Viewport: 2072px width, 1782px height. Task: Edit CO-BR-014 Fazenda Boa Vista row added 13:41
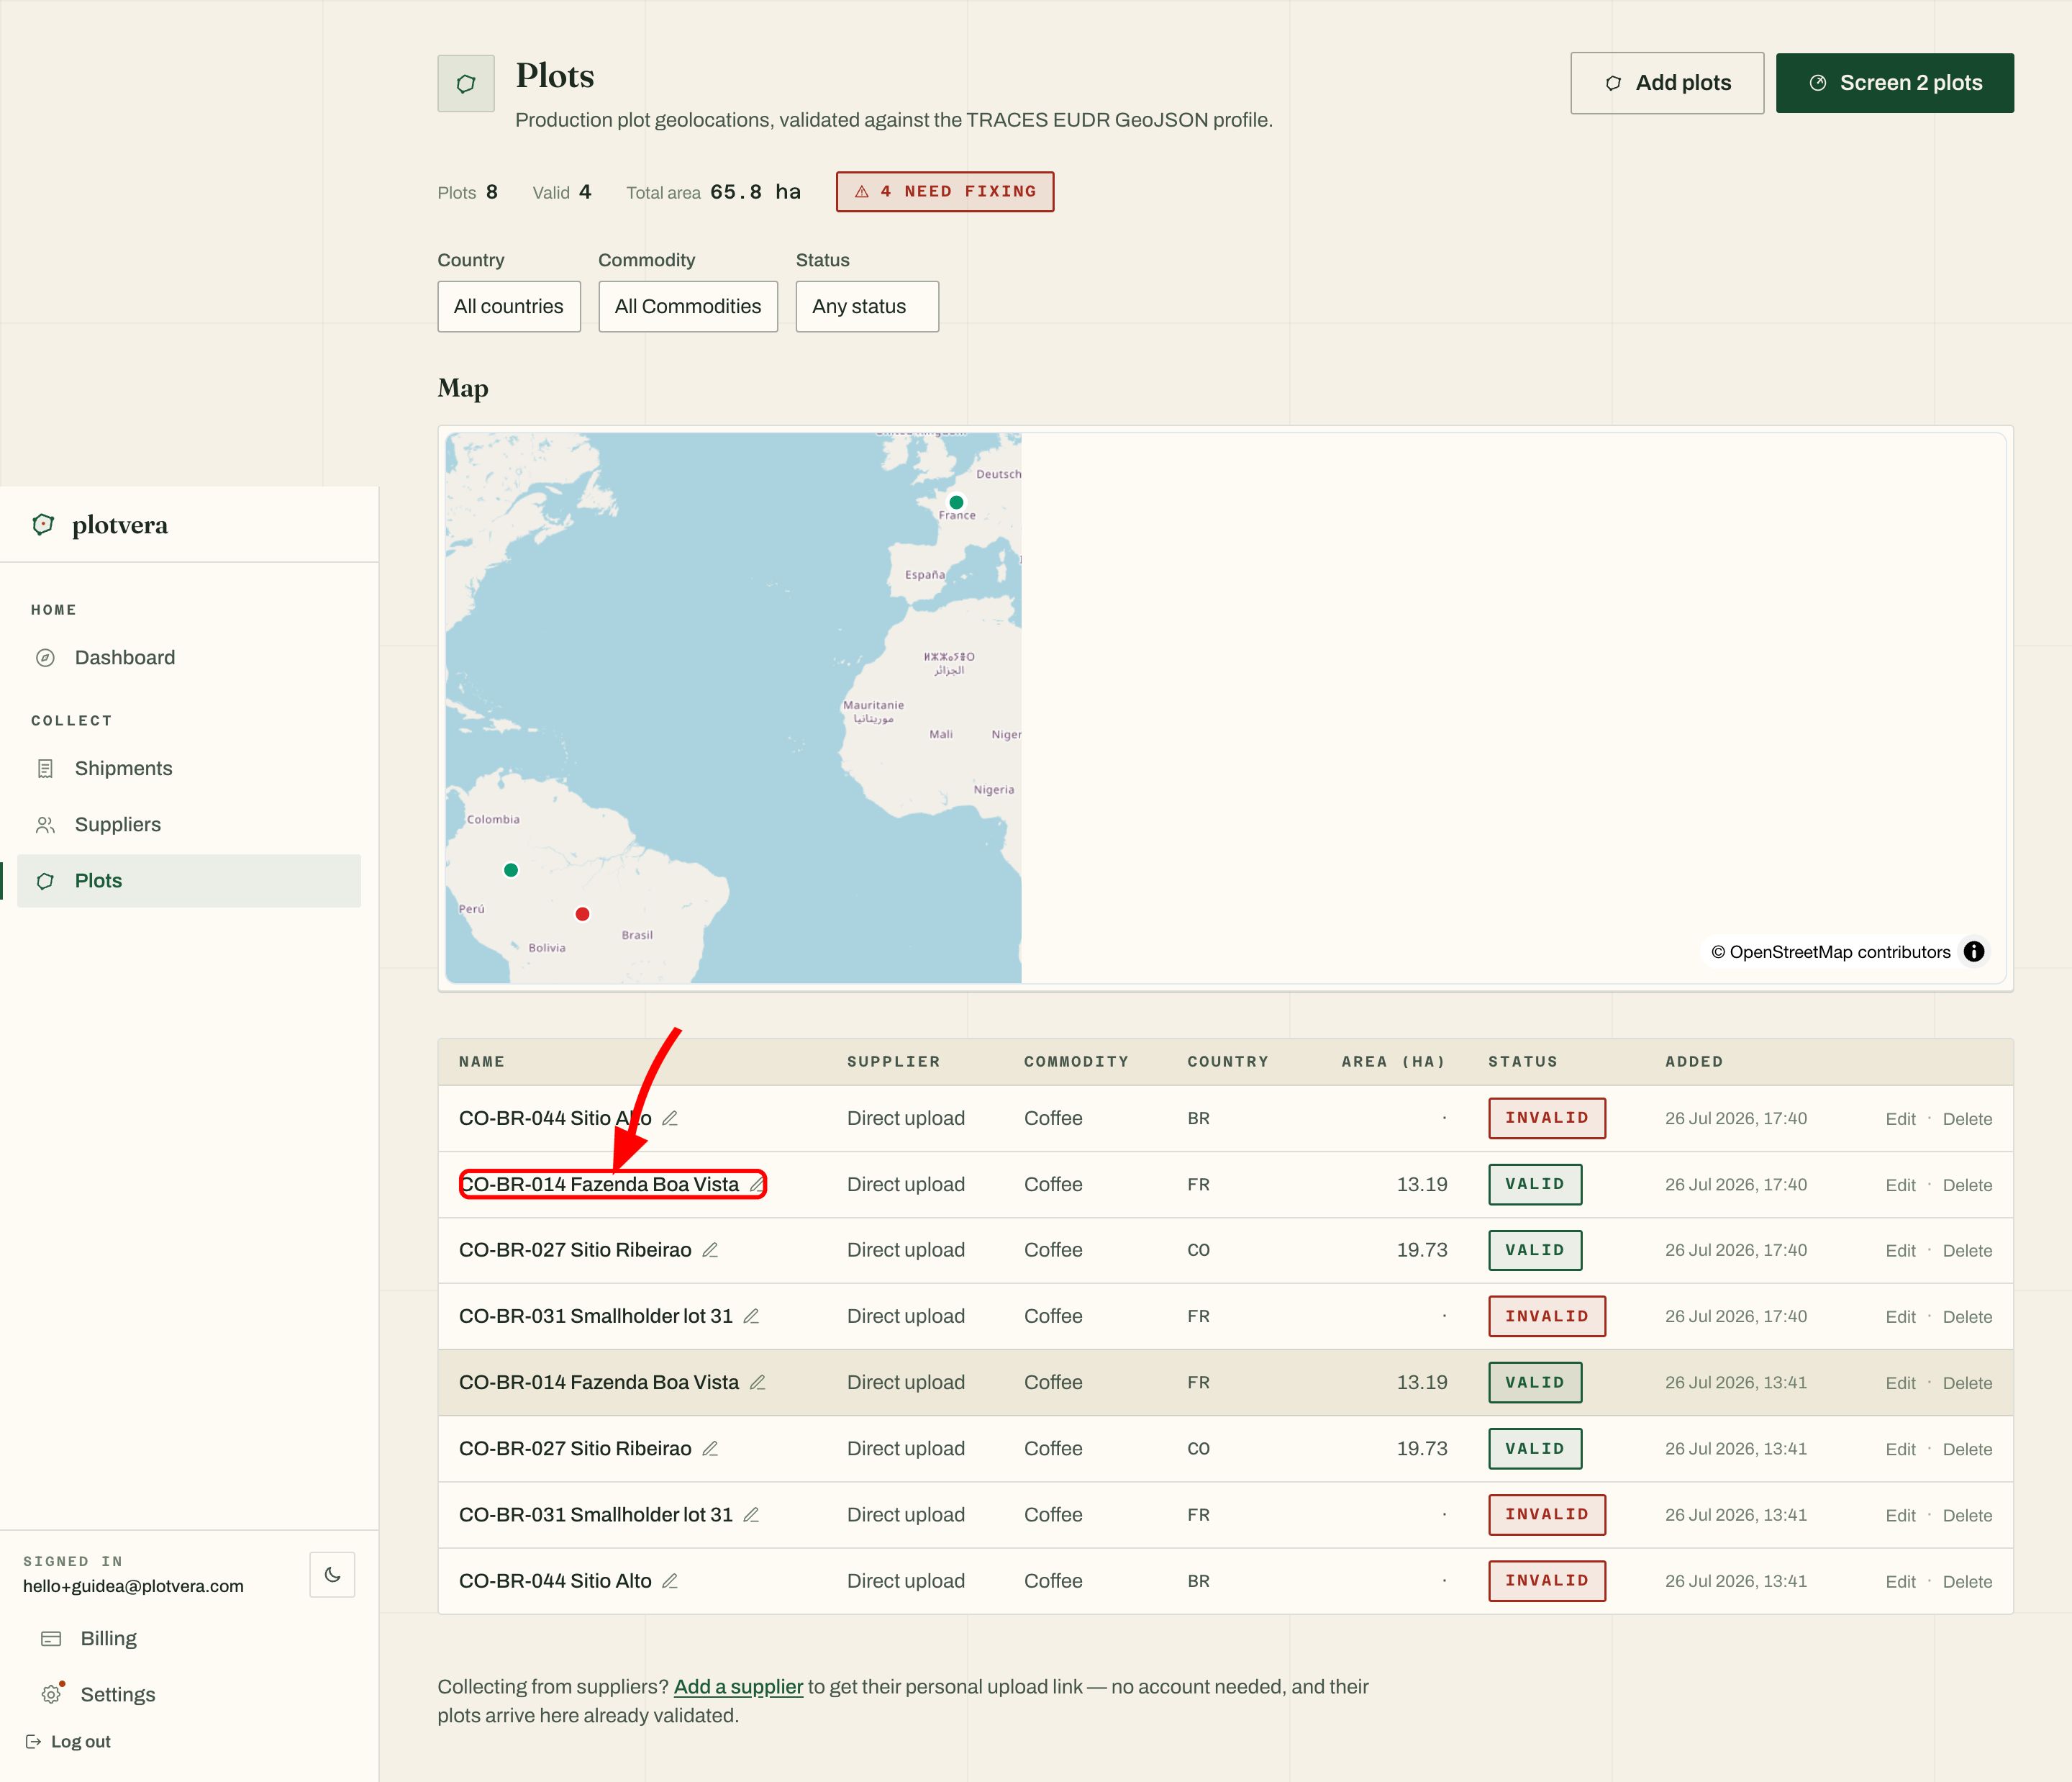click(1900, 1383)
